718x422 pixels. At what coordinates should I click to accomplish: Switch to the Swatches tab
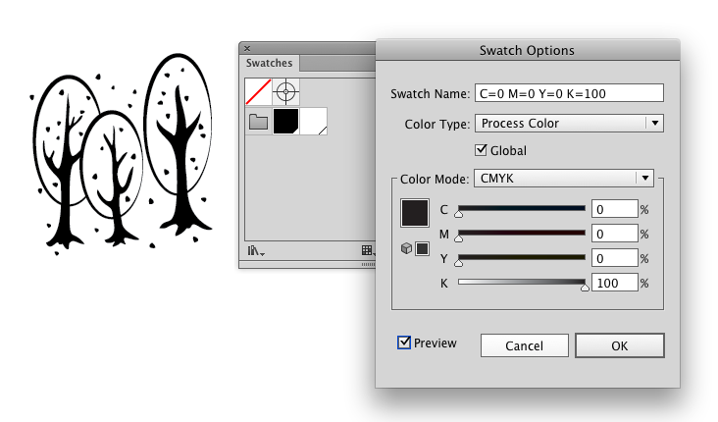(x=269, y=63)
